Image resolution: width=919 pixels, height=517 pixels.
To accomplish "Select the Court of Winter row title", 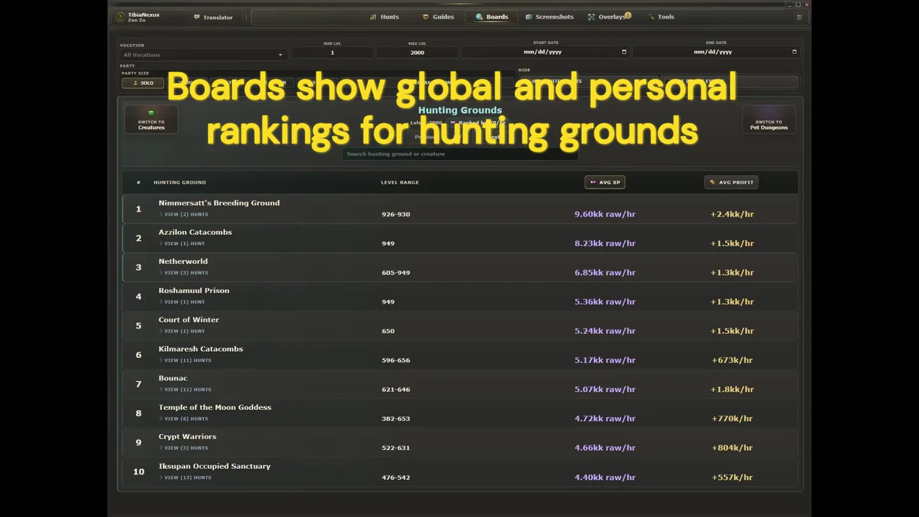I will 189,320.
